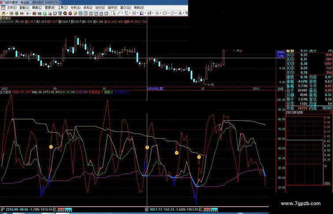The width and height of the screenshot is (333, 214).
Task: Click the 涨幅 -4.52% value
Action: 302,81
